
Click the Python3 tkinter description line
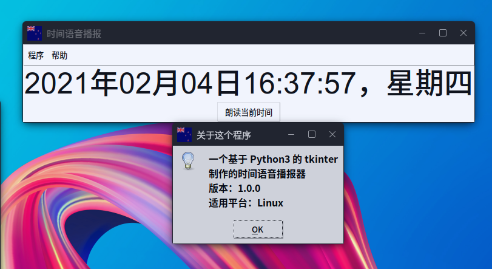(273, 160)
